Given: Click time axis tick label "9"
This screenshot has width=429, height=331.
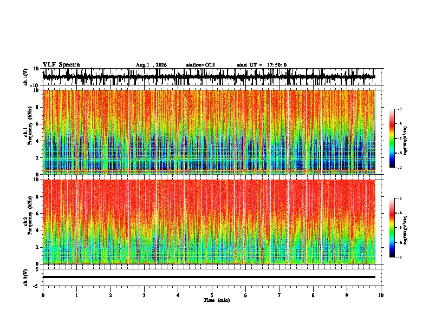Looking at the screenshot, I should click(x=347, y=295).
